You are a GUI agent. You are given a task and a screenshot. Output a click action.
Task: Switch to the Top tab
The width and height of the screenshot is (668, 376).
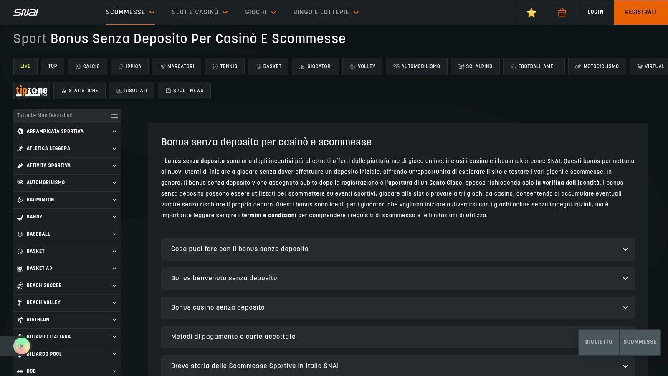[53, 66]
